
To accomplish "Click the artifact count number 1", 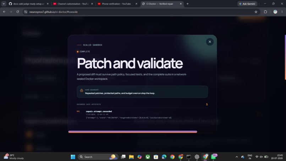I will [207, 104].
